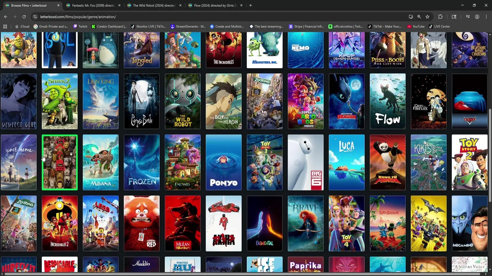Open the Perfect Blue poster
492x276 pixels.
(18, 102)
